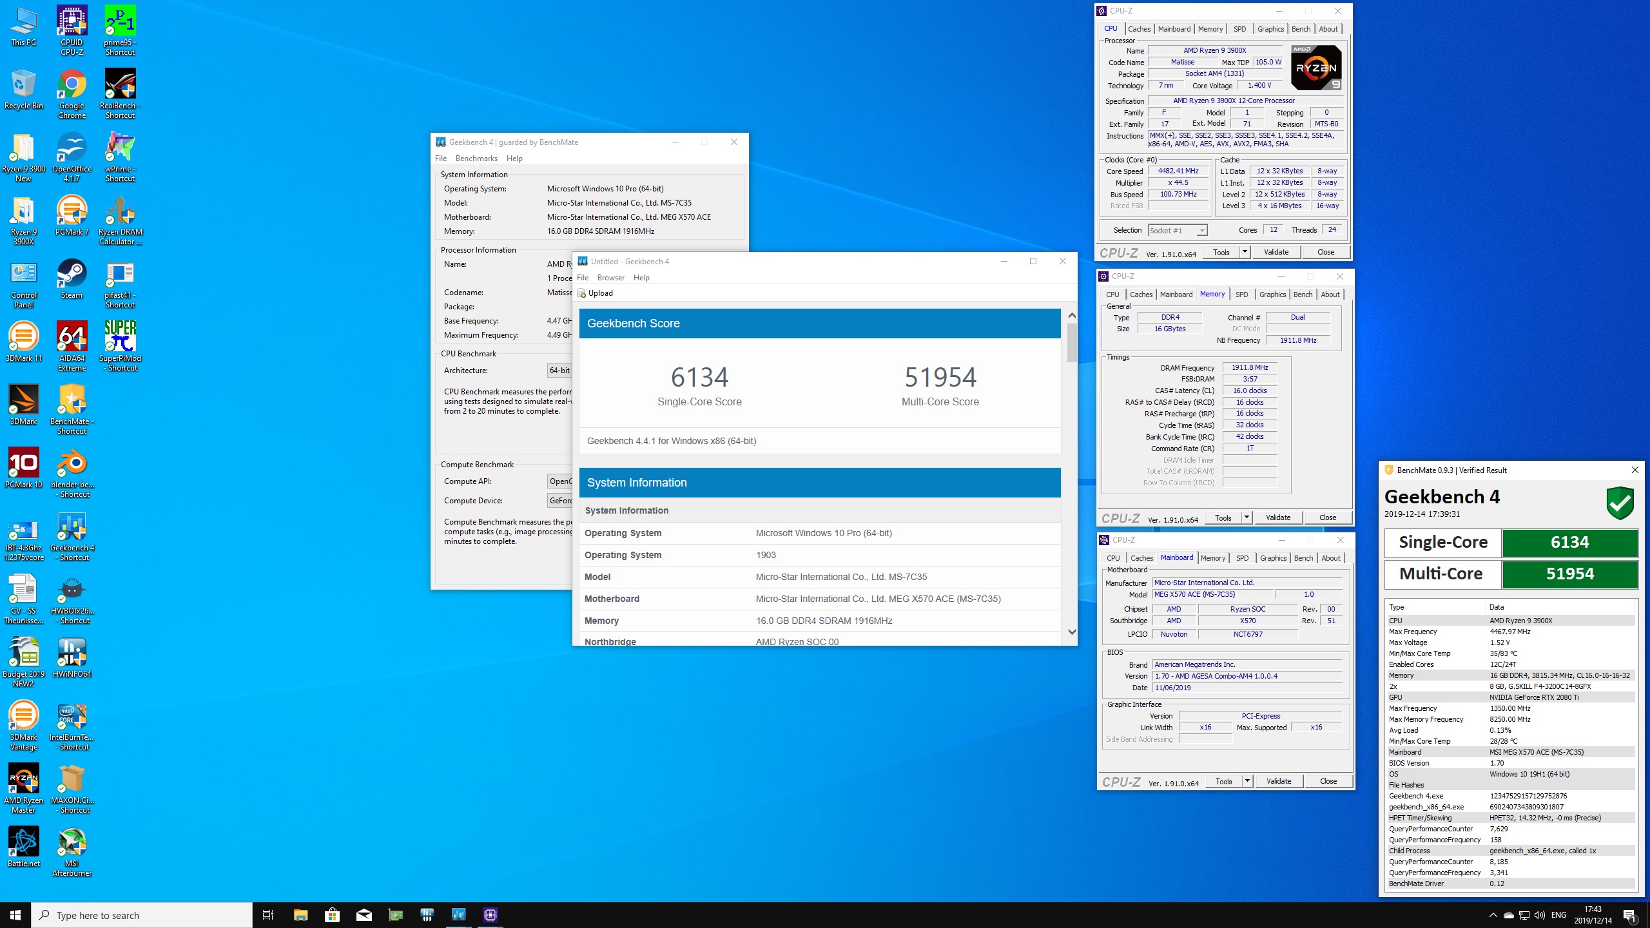The width and height of the screenshot is (1650, 928).
Task: Close BenchMate Verified Result panel
Action: click(1635, 470)
